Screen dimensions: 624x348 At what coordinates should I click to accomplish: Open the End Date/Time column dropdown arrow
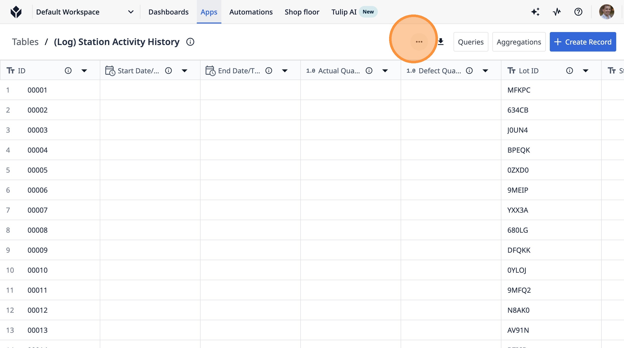pyautogui.click(x=285, y=71)
